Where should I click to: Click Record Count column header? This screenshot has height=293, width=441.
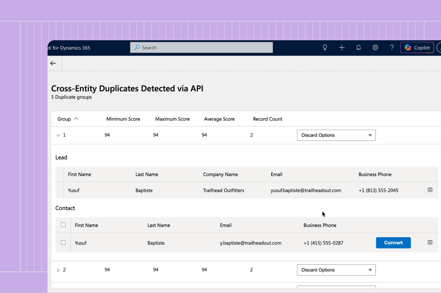267,119
